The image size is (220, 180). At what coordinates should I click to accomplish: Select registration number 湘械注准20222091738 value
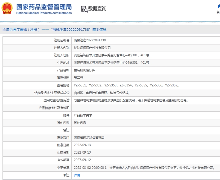[x=90, y=40]
